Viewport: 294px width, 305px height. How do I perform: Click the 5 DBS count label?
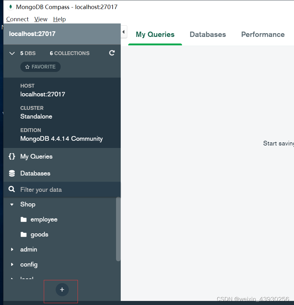(28, 53)
